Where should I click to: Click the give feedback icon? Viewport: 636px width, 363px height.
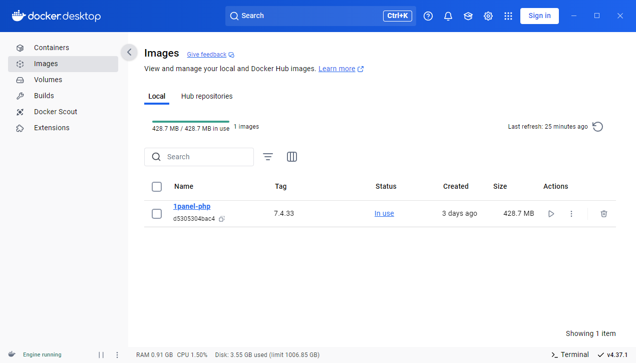[x=231, y=55]
